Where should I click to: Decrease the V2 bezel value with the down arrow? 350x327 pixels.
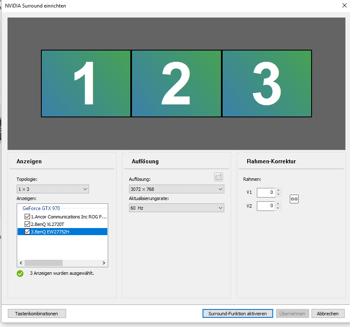(278, 208)
